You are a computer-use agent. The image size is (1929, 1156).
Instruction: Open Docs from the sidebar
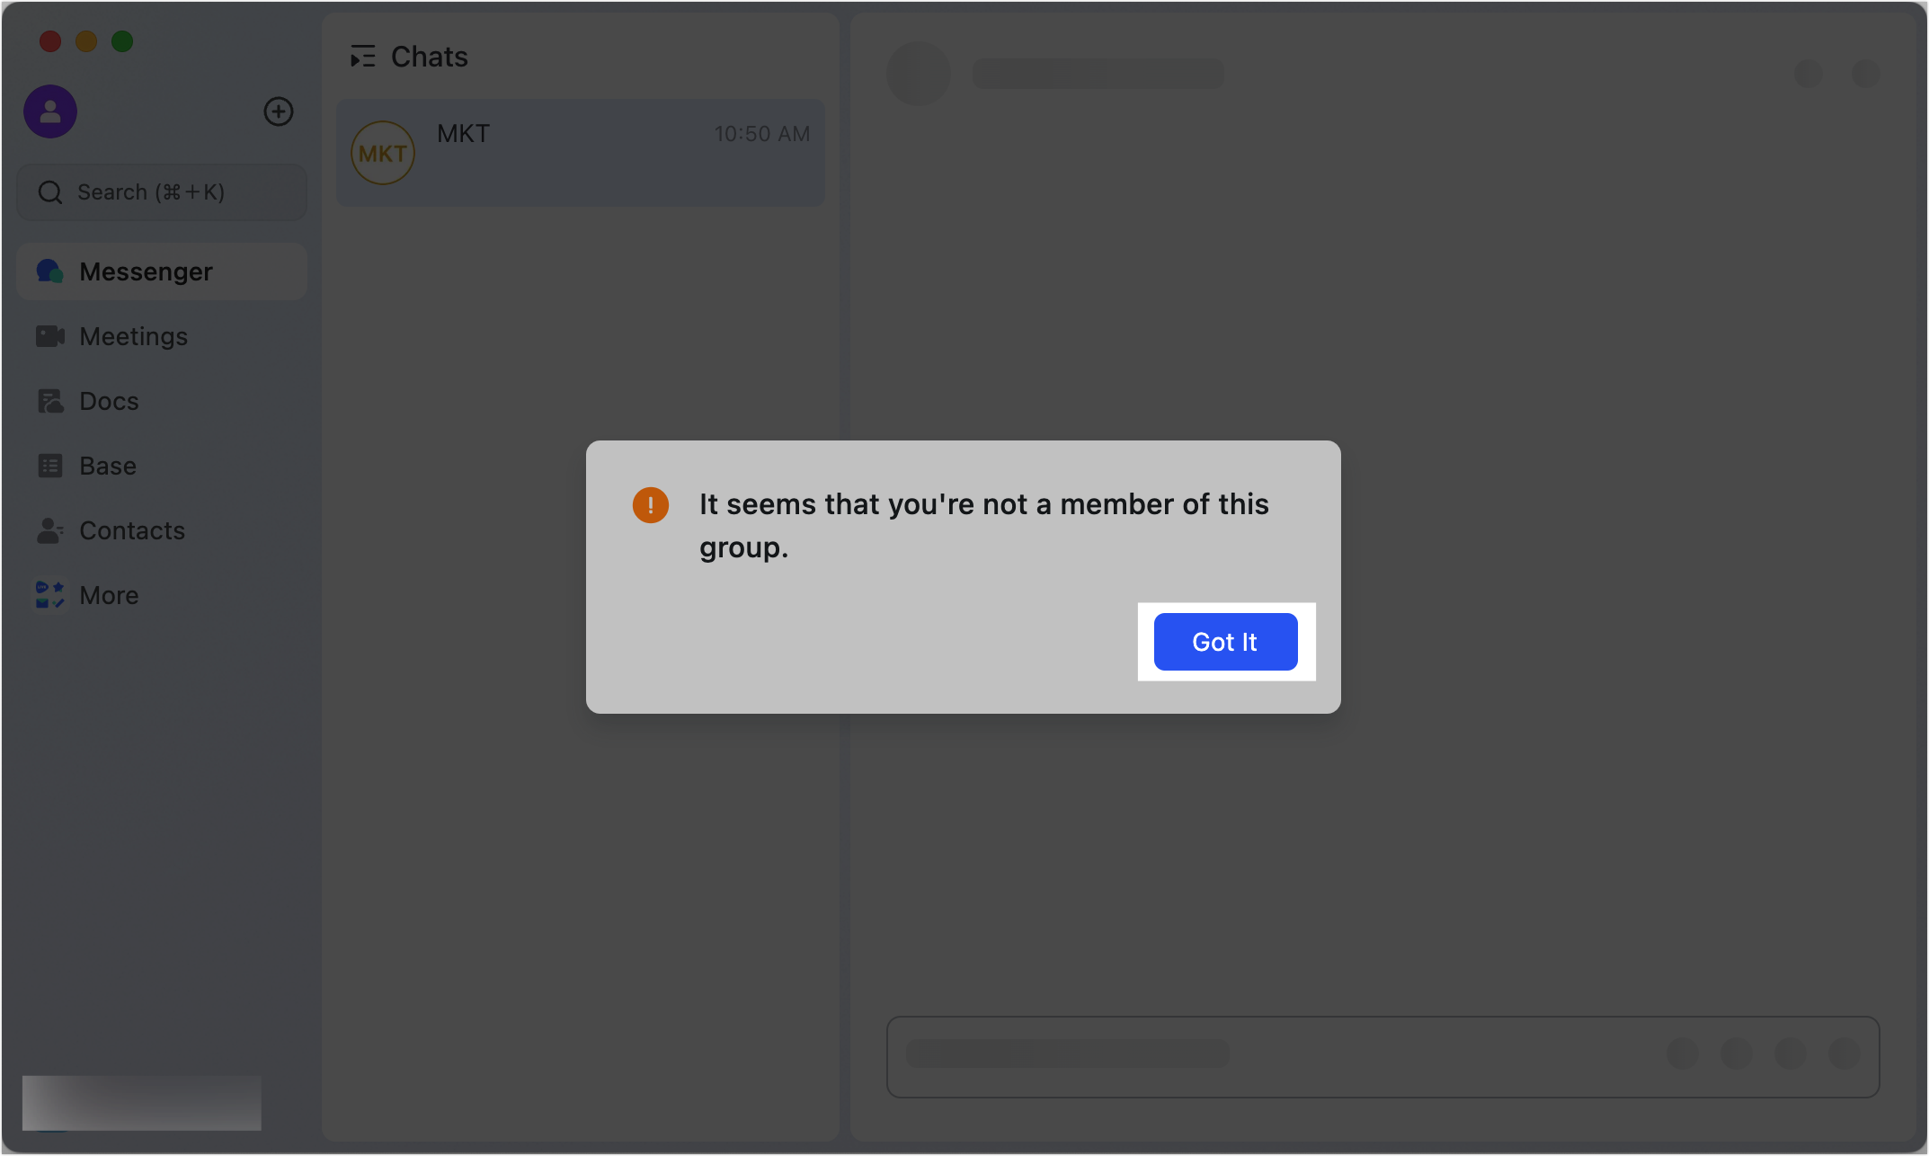162,401
